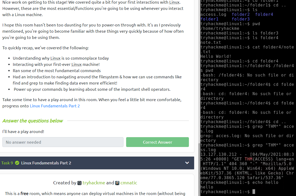296x196 pixels.
Task: Click the 'Ran some of the most fundamental commands' bullet
Action: (57, 71)
